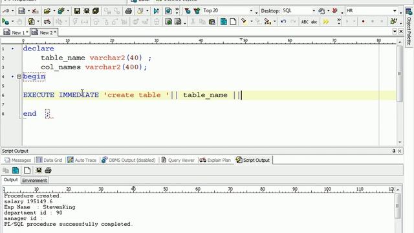Viewport: 414px width, 233px height.
Task: Click the Execute statement green play icon
Action: click(x=5, y=21)
